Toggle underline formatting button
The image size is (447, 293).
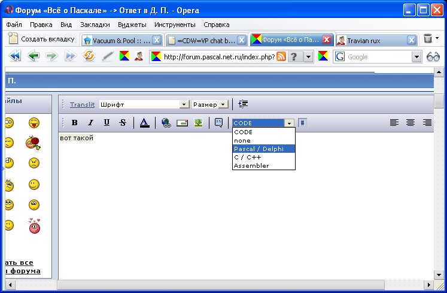click(x=107, y=123)
